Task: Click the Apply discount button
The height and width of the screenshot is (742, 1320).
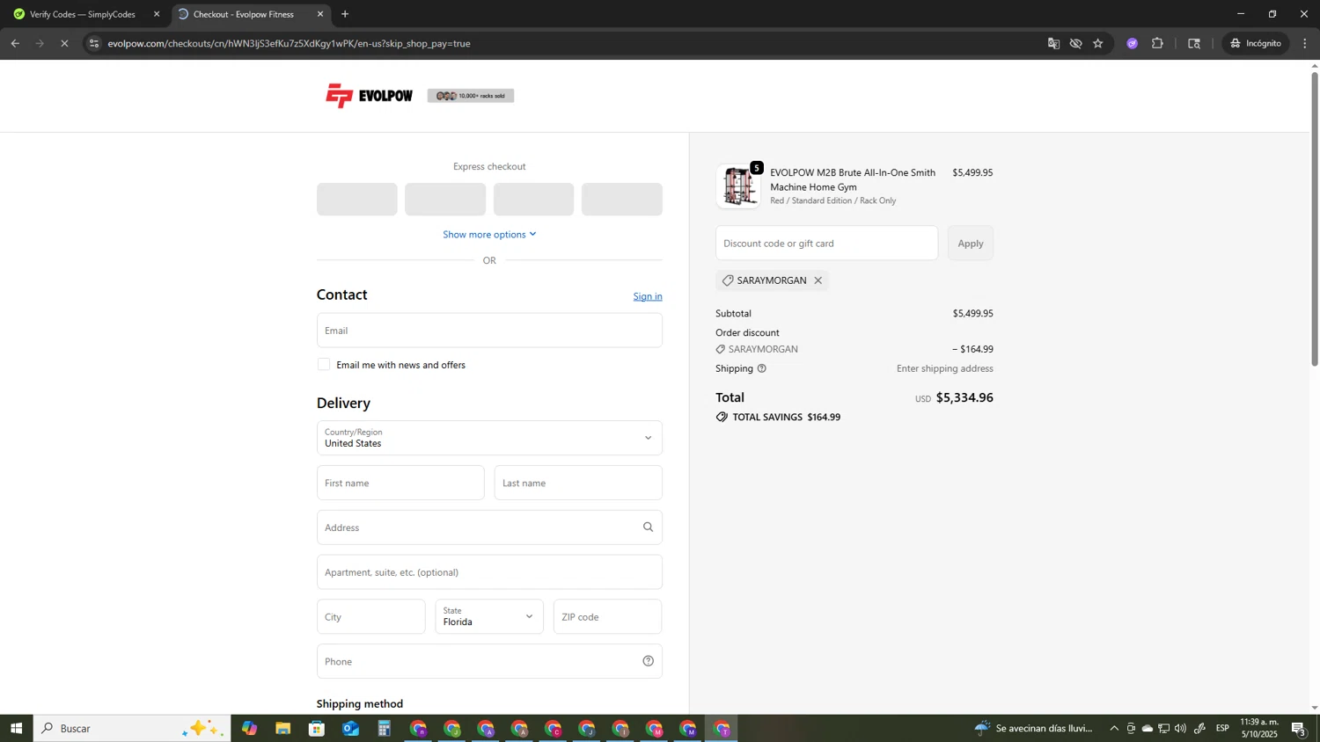Action: coord(970,244)
